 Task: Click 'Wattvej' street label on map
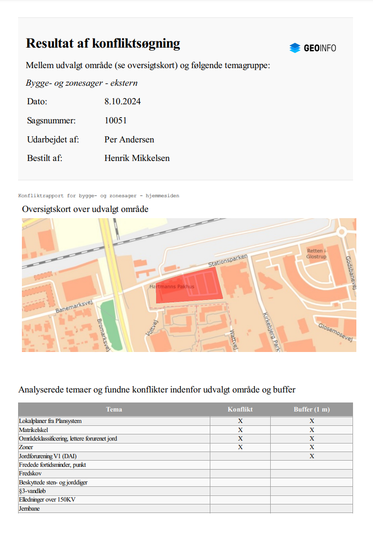(234, 339)
